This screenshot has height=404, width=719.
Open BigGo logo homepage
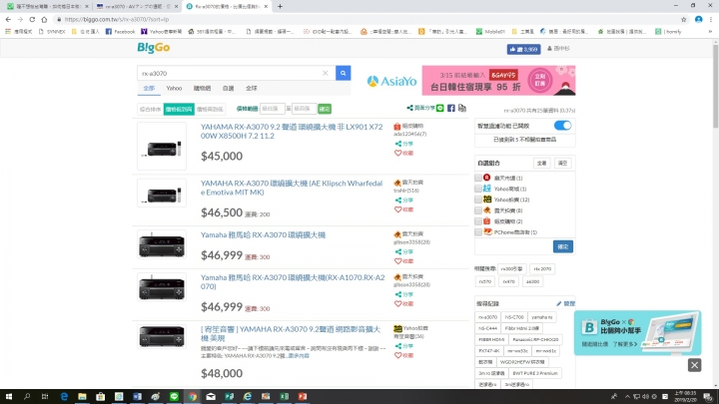pos(154,48)
